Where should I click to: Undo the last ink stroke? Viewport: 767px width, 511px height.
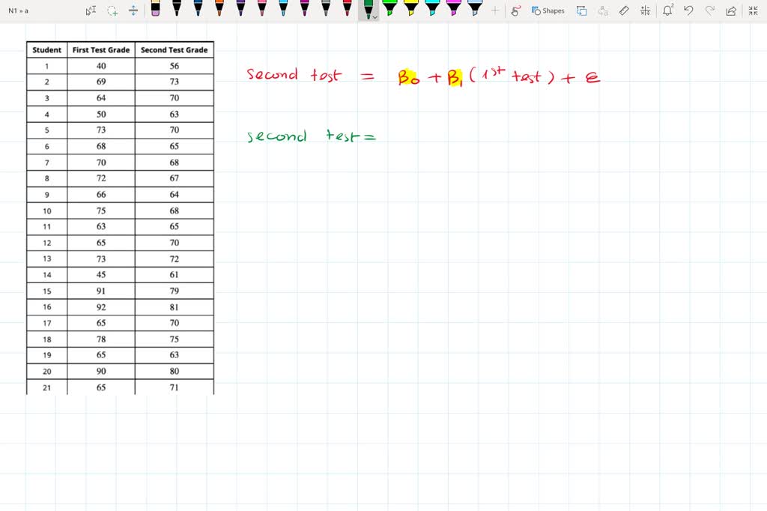(x=689, y=11)
